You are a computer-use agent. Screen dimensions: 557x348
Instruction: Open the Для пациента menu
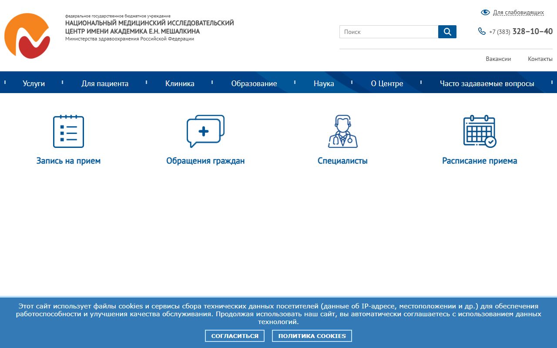tap(105, 84)
